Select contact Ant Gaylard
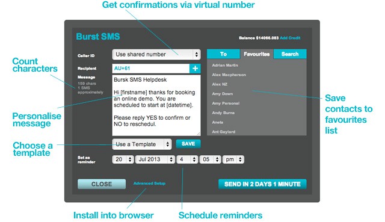Viewport: 385px width, 222px height. pyautogui.click(x=223, y=132)
